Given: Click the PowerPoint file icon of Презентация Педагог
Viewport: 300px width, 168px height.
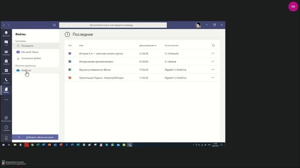Looking at the screenshot, I should [x=70, y=78].
